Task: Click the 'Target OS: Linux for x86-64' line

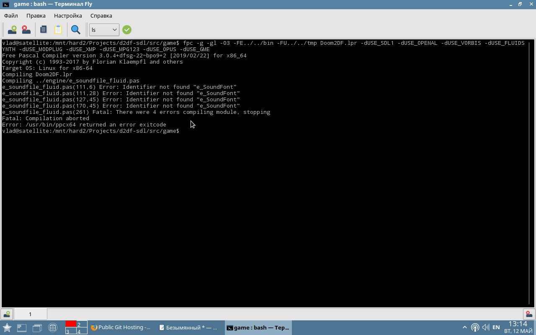Action: pyautogui.click(x=47, y=68)
